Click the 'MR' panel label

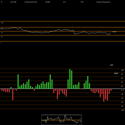click(111, 65)
